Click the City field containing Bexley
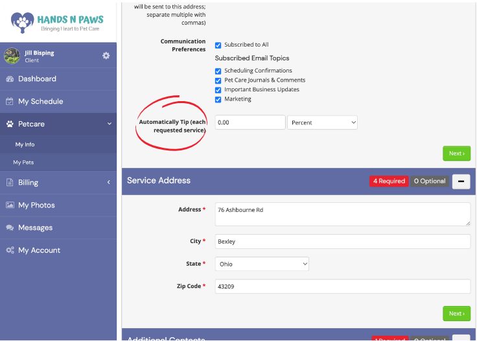This screenshot has height=341, width=477. [343, 242]
